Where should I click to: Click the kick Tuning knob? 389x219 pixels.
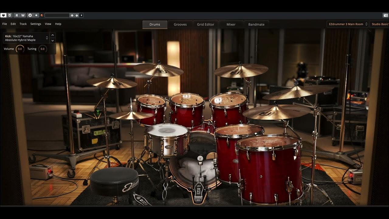point(43,49)
